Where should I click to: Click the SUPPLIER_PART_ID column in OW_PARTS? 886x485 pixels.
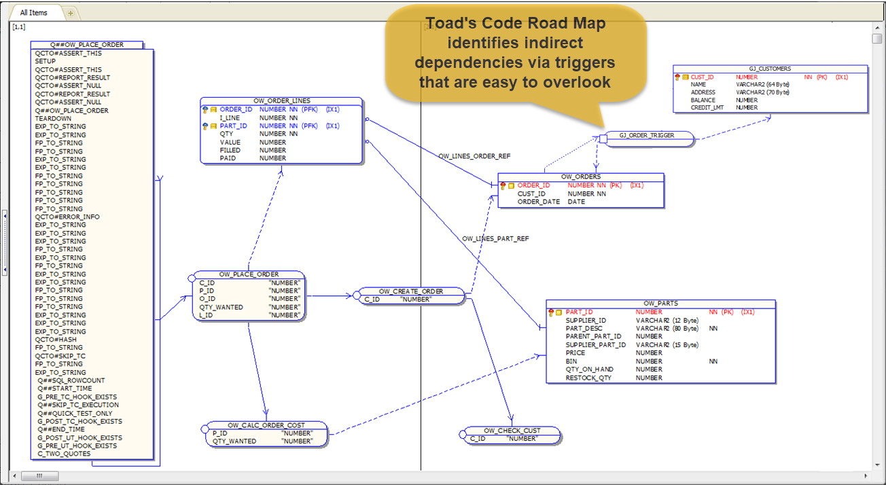pos(596,345)
